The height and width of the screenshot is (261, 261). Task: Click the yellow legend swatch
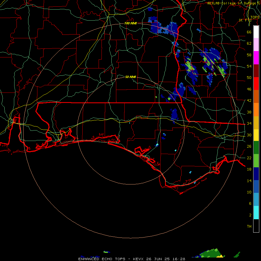pyautogui.click(x=256, y=135)
